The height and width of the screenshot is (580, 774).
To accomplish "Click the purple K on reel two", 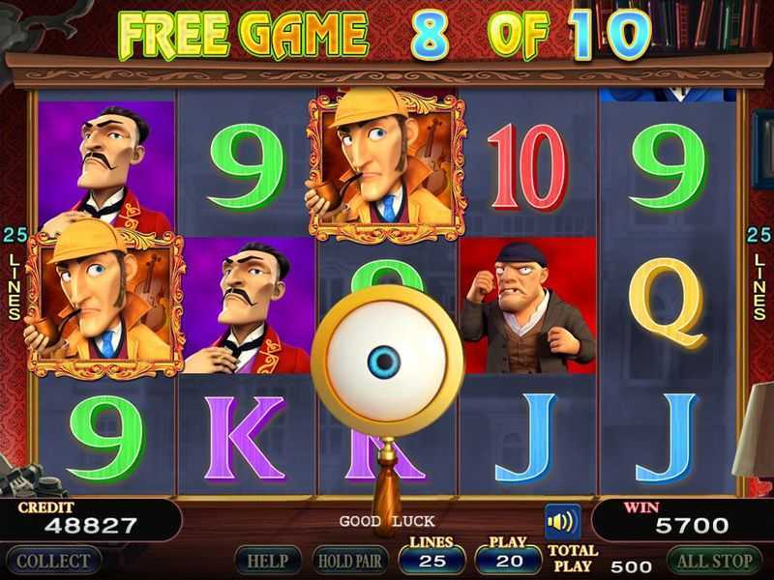I will tap(246, 438).
